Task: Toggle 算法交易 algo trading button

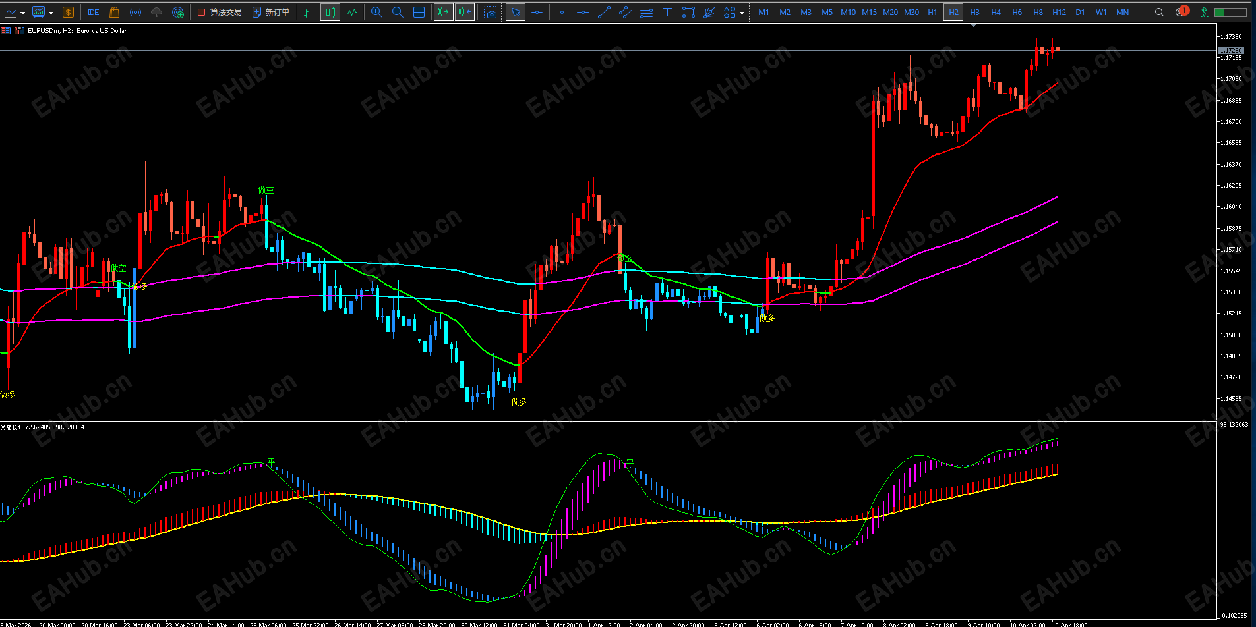Action: (x=220, y=12)
